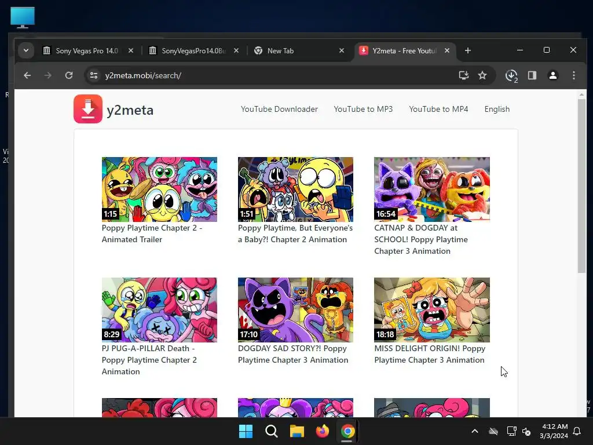Open MISS DELIGHT ORIGIN video thumbnail
Viewport: 593px width, 445px height.
432,310
